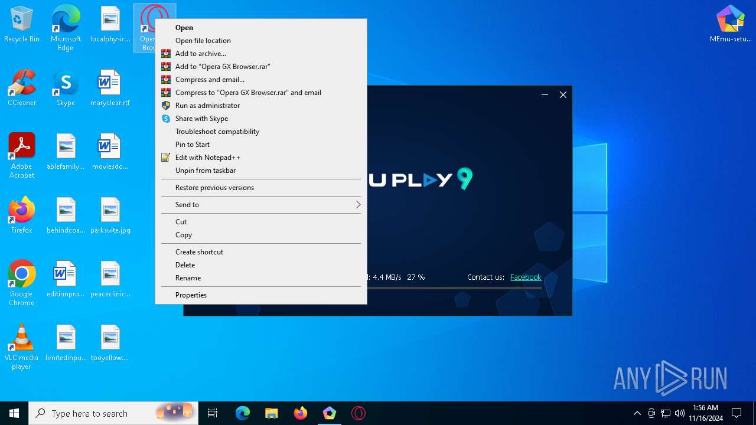
Task: Open the Task View button
Action: coord(213,413)
